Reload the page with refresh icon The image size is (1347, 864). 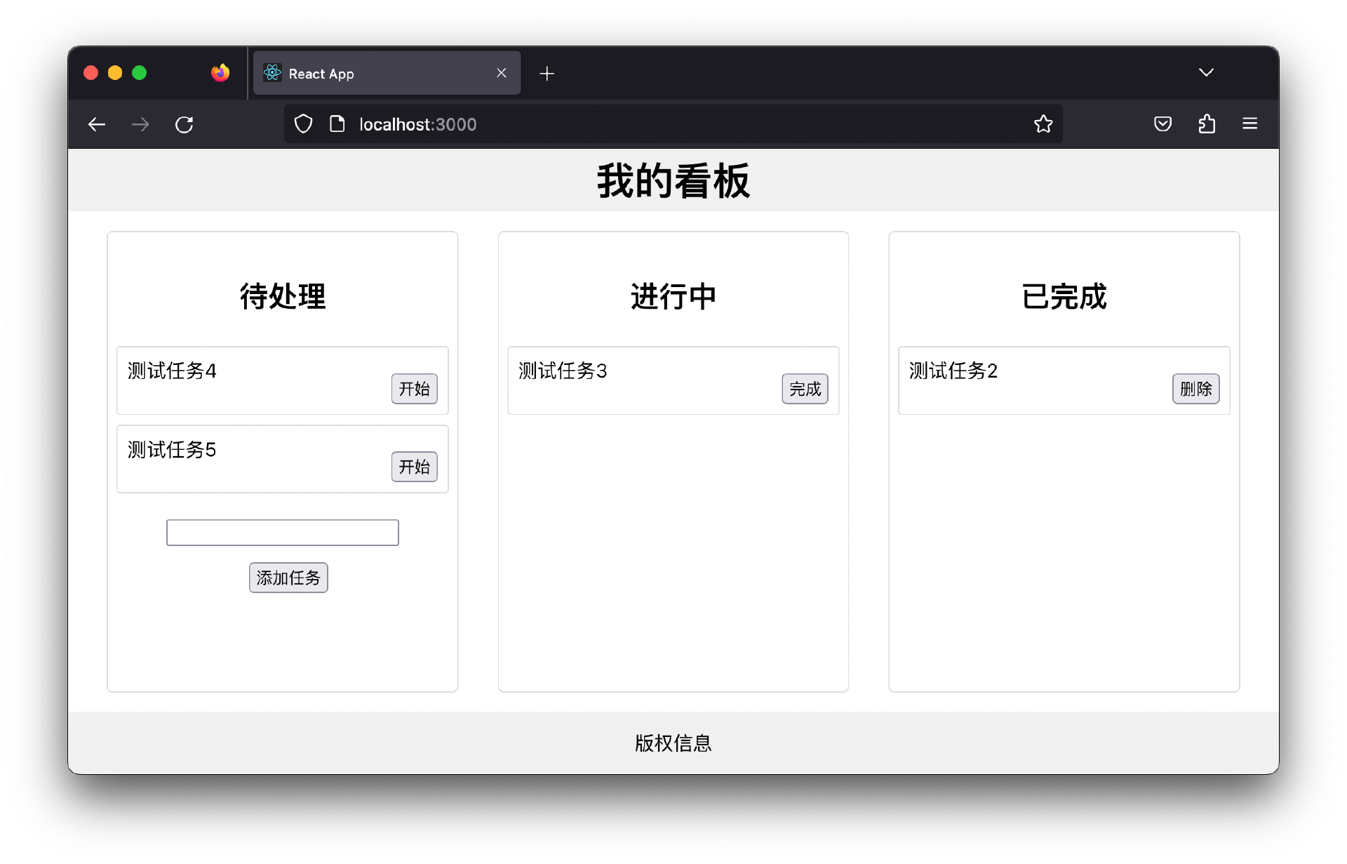click(x=185, y=125)
